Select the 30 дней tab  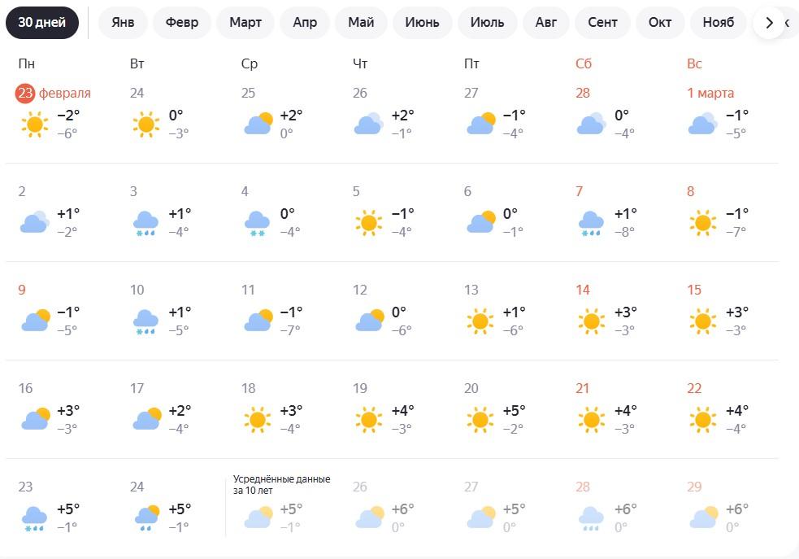tap(42, 23)
